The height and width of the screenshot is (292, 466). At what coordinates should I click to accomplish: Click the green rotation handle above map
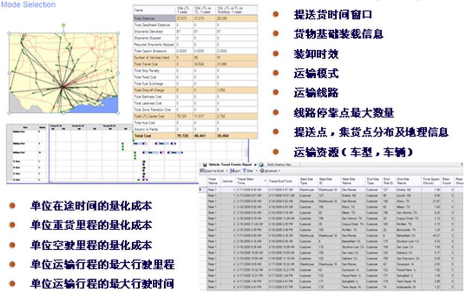pos(63,25)
